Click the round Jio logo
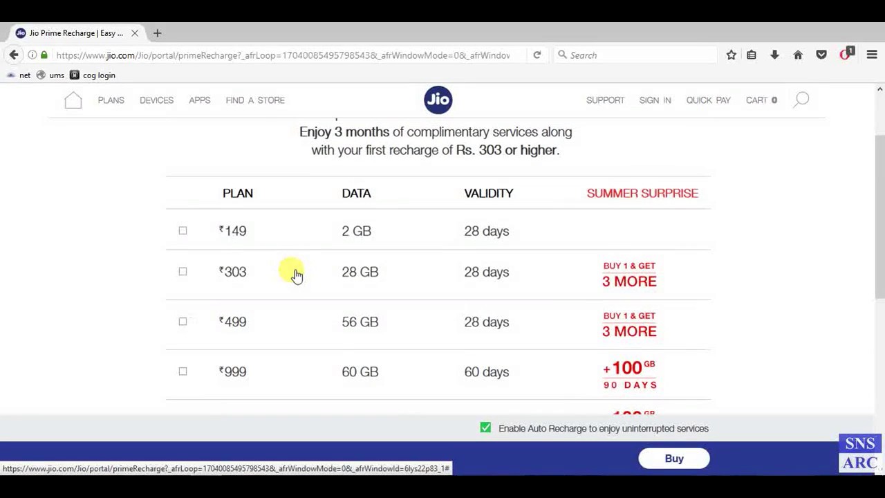 point(438,100)
